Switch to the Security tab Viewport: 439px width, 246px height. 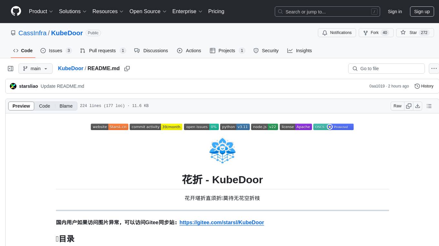(266, 51)
